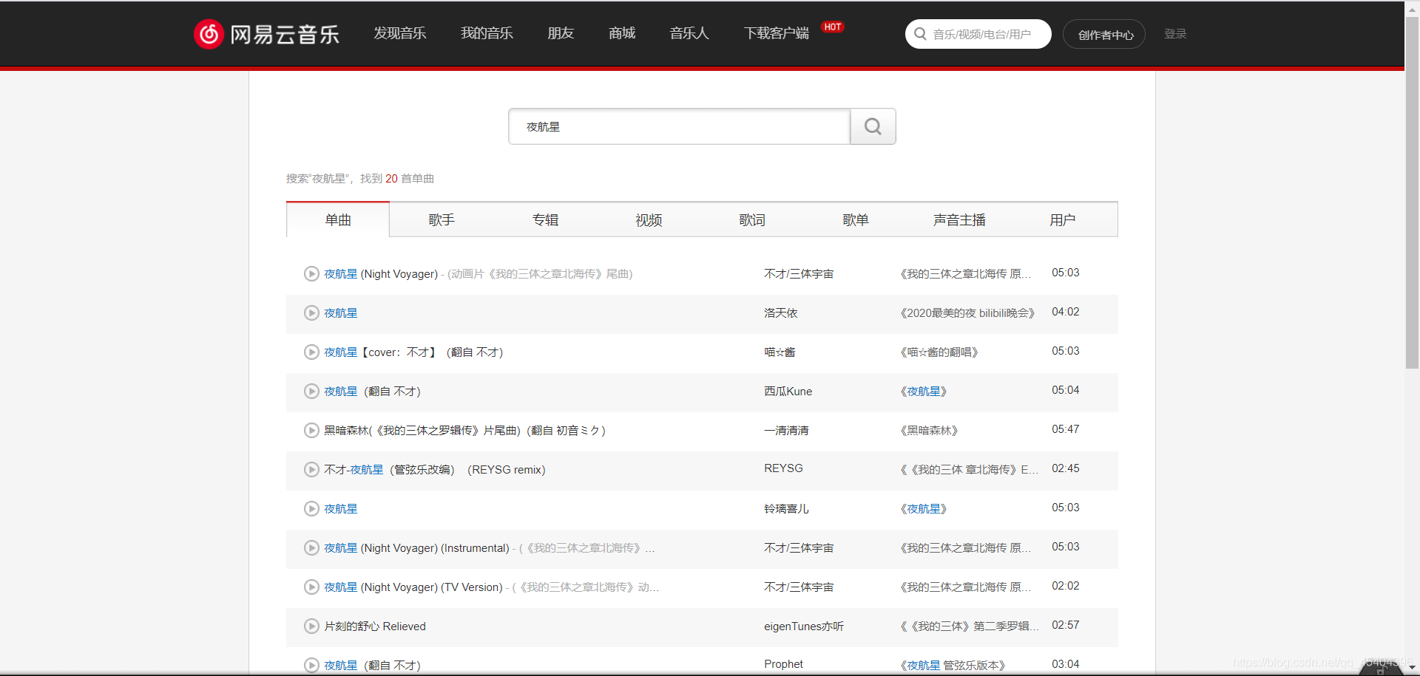Switch to the 声音主播 tab
1420x676 pixels.
pos(959,220)
